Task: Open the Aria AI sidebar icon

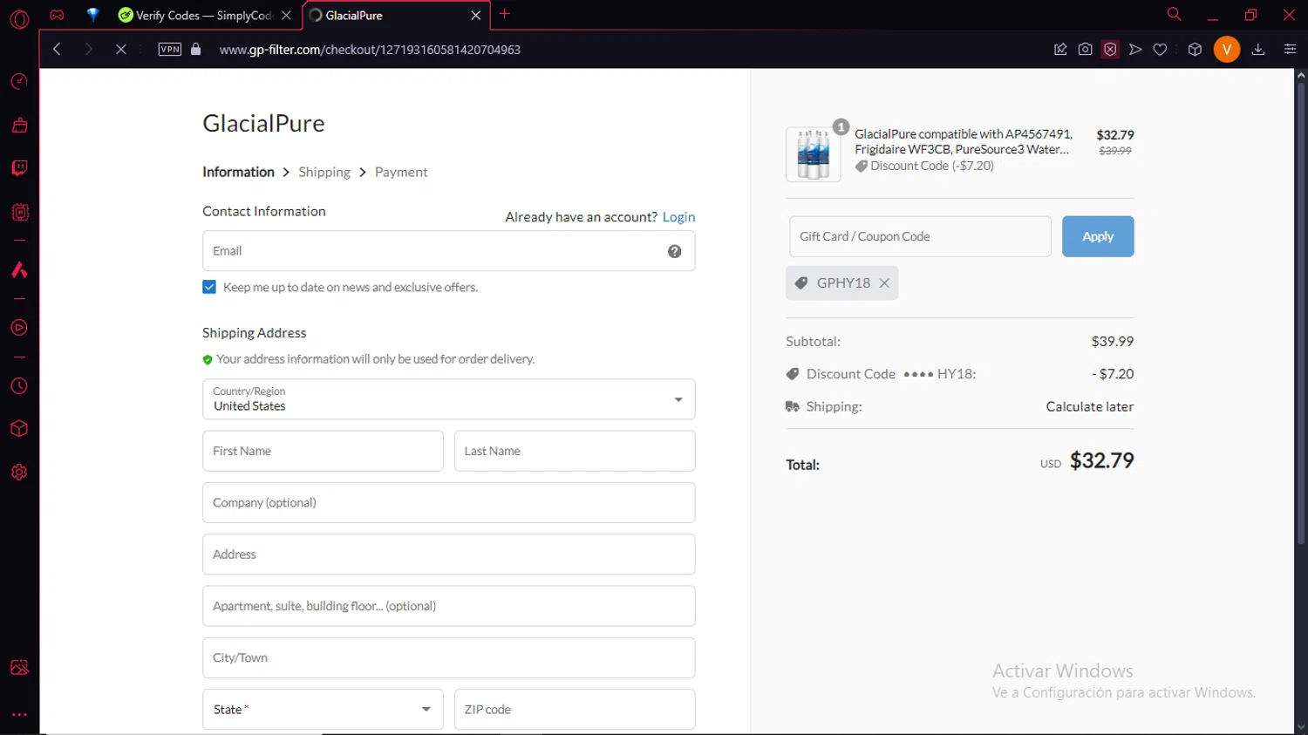Action: tap(19, 269)
